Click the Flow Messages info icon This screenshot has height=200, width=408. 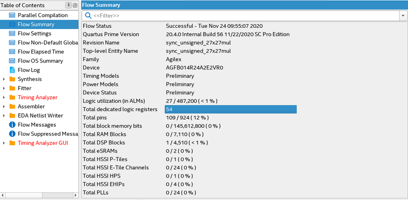pyautogui.click(x=12, y=125)
